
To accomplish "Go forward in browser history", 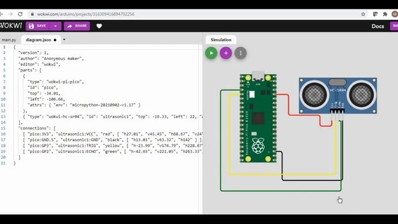I will click(10, 14).
